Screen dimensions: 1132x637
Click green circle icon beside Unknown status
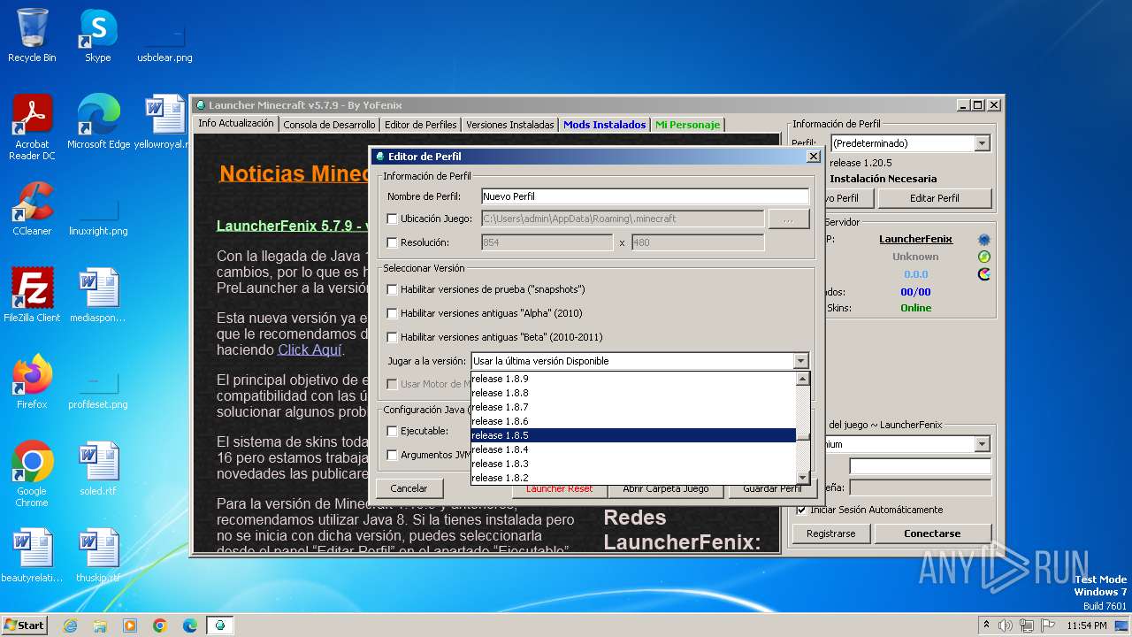click(983, 257)
